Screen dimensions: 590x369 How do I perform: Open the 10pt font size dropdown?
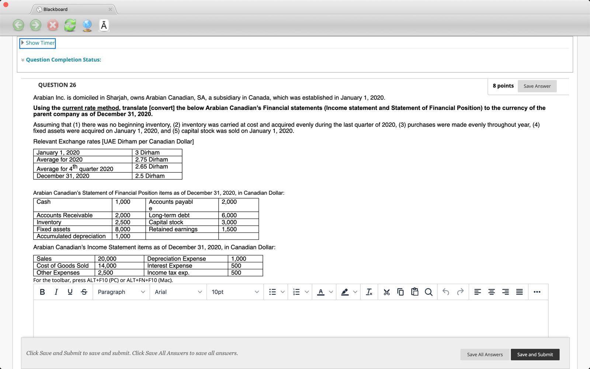235,292
